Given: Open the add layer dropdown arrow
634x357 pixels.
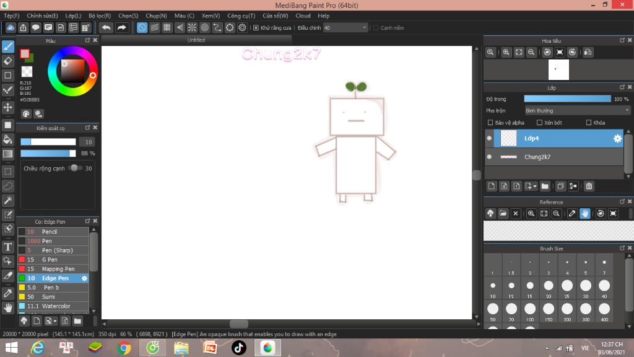Looking at the screenshot, I should [534, 186].
